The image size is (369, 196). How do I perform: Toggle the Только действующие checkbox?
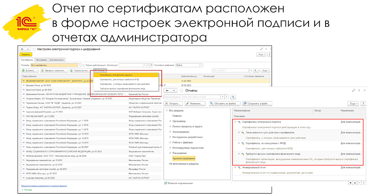(84, 65)
